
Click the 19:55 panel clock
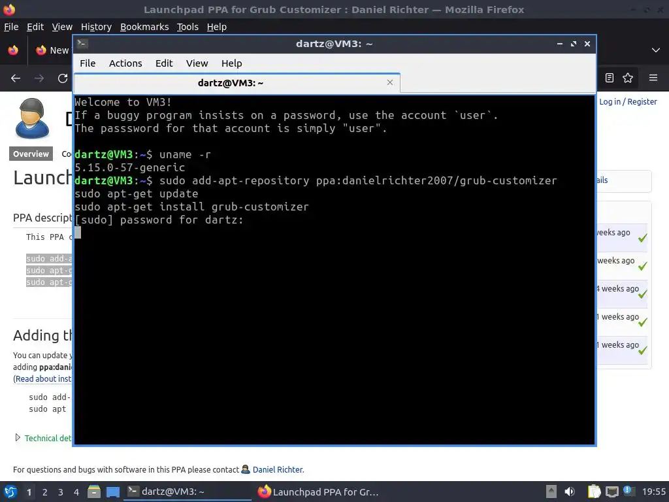pyautogui.click(x=653, y=492)
